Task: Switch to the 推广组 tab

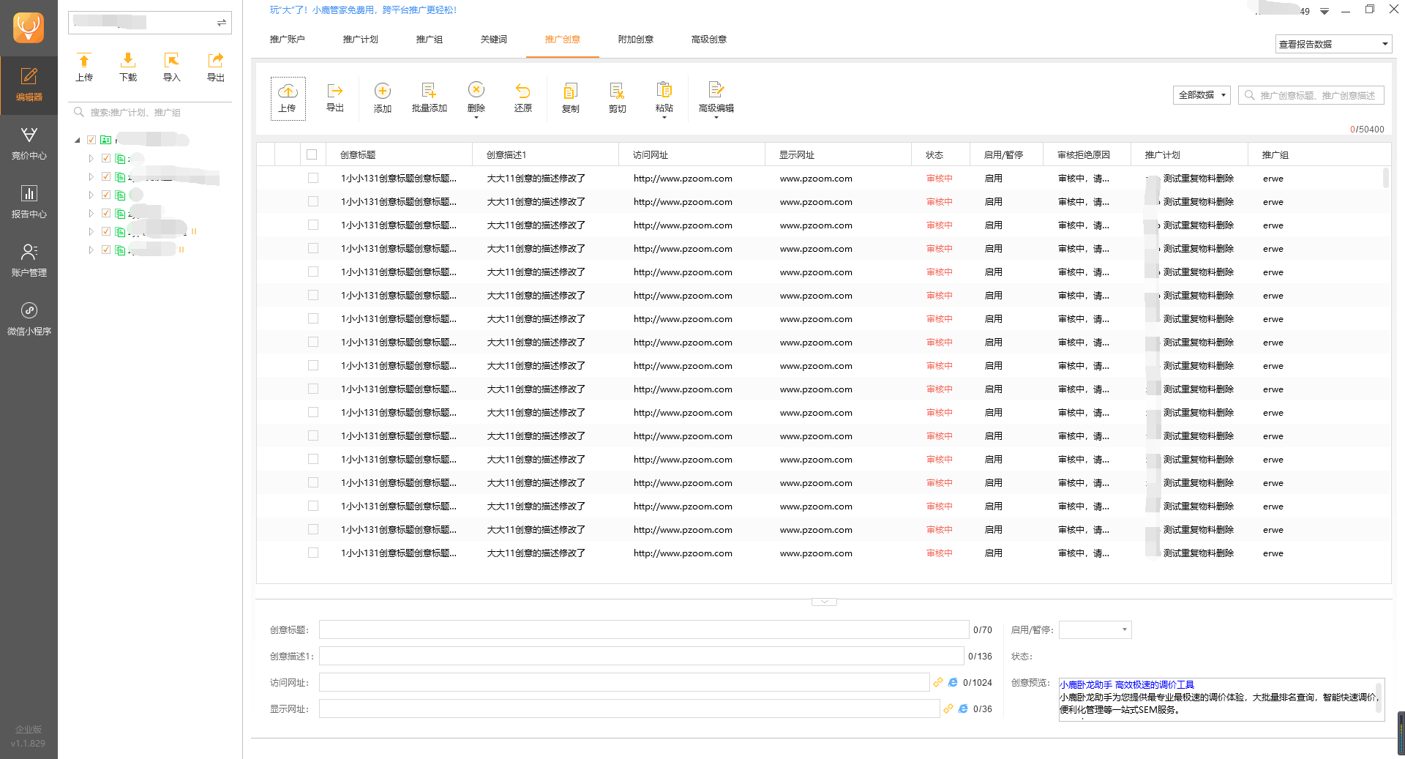Action: (x=429, y=40)
